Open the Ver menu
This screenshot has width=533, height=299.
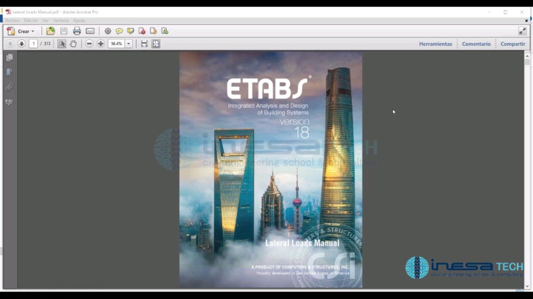[x=45, y=21]
